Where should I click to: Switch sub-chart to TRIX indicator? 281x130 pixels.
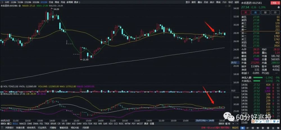tap(47, 124)
